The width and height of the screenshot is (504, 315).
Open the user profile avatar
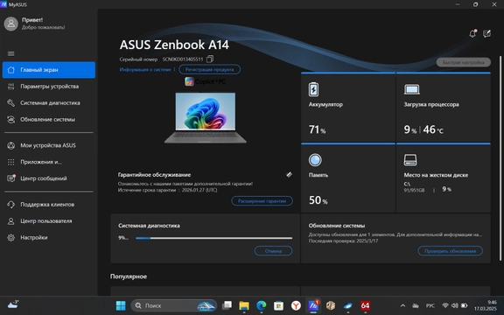[x=10, y=24]
